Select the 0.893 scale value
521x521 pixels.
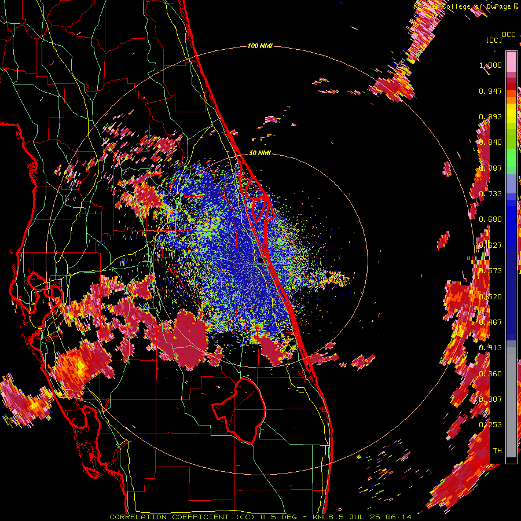[x=490, y=116]
